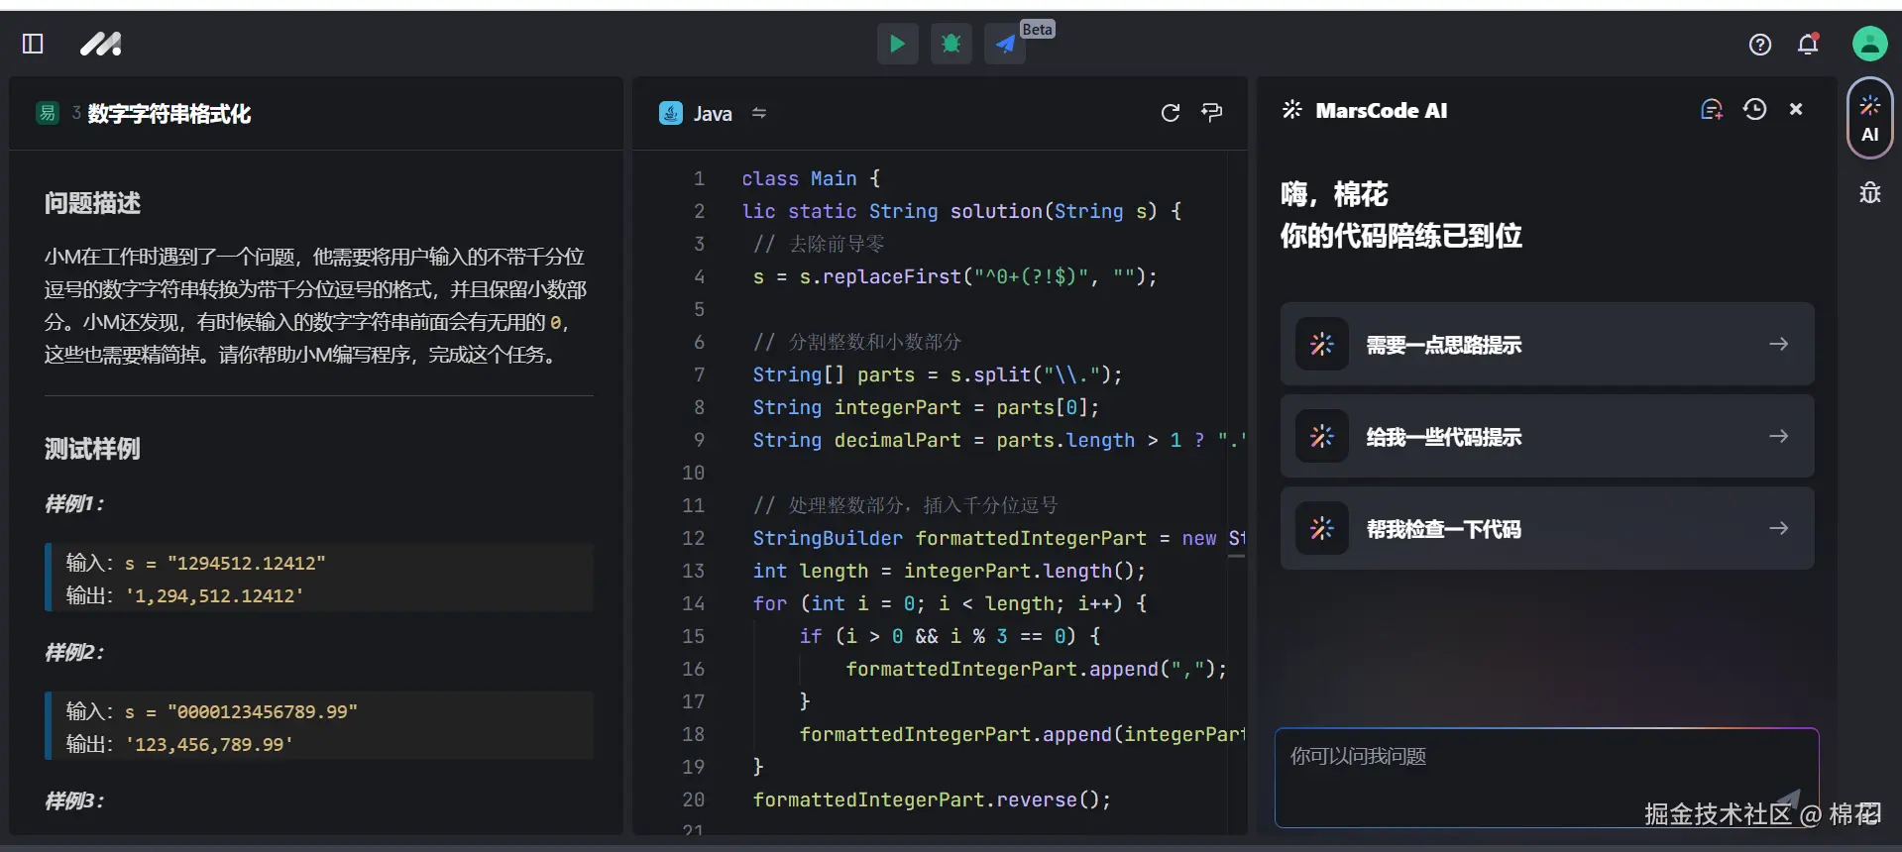Click sample output '123,456,789.99'
Viewport: 1902px width, 852px height.
(209, 744)
